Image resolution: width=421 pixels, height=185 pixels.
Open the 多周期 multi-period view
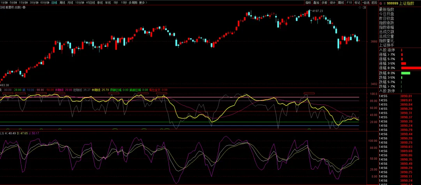click(133, 2)
